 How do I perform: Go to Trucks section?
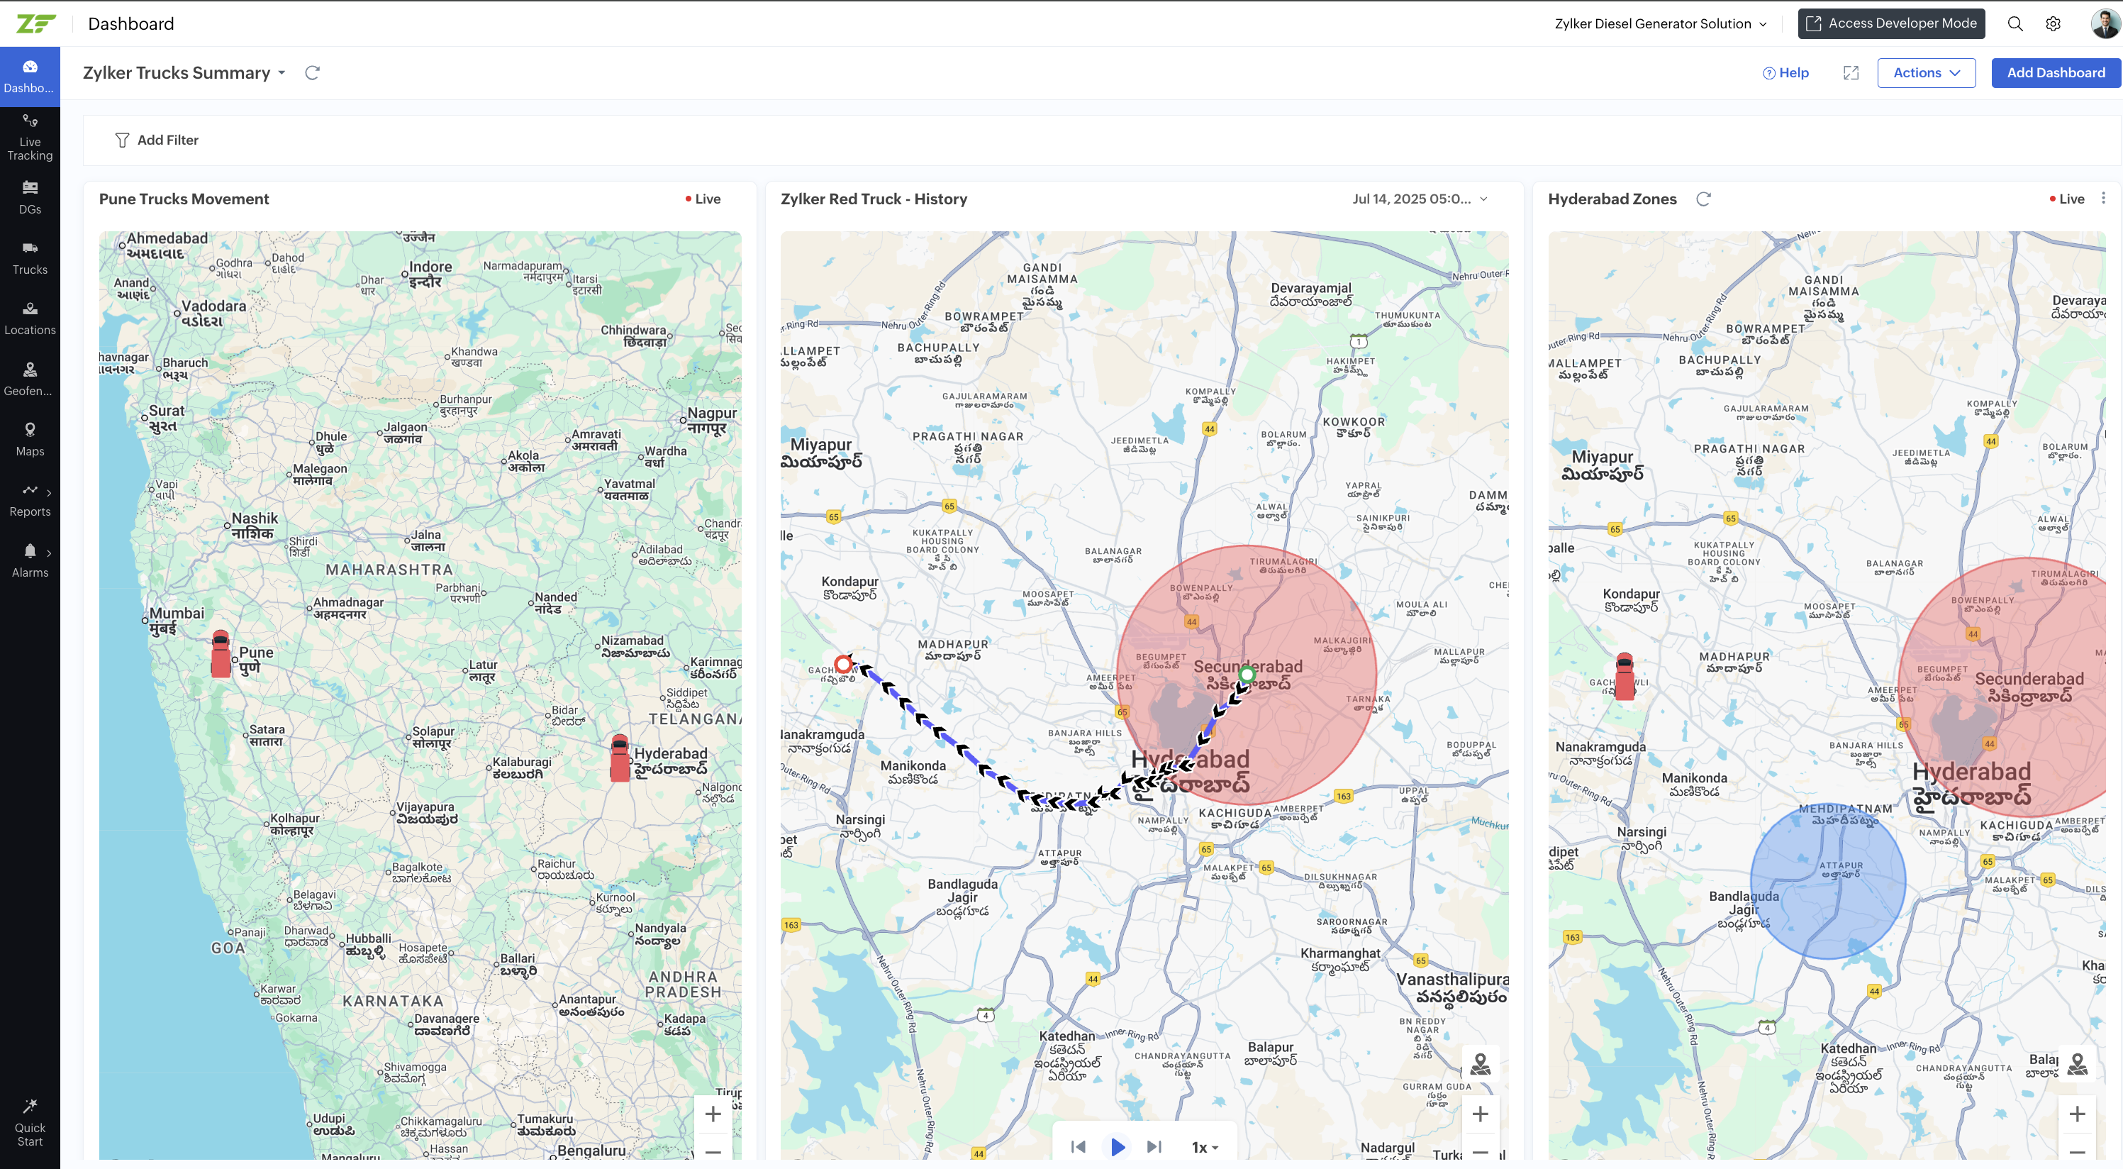point(30,257)
